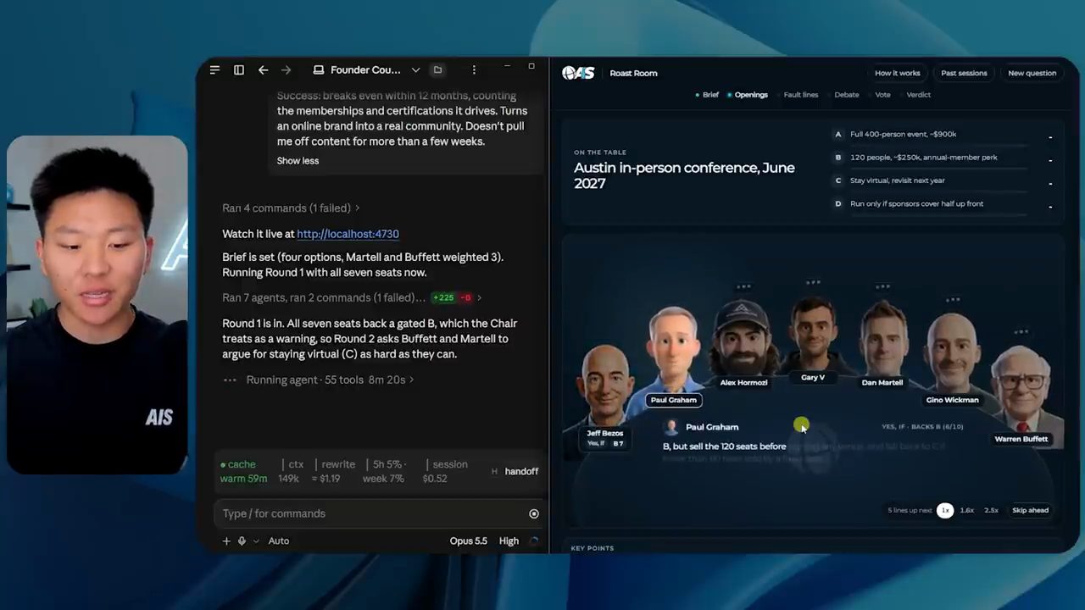Image resolution: width=1085 pixels, height=610 pixels.
Task: Toggle the sidebar panel layout icon
Action: tap(239, 70)
